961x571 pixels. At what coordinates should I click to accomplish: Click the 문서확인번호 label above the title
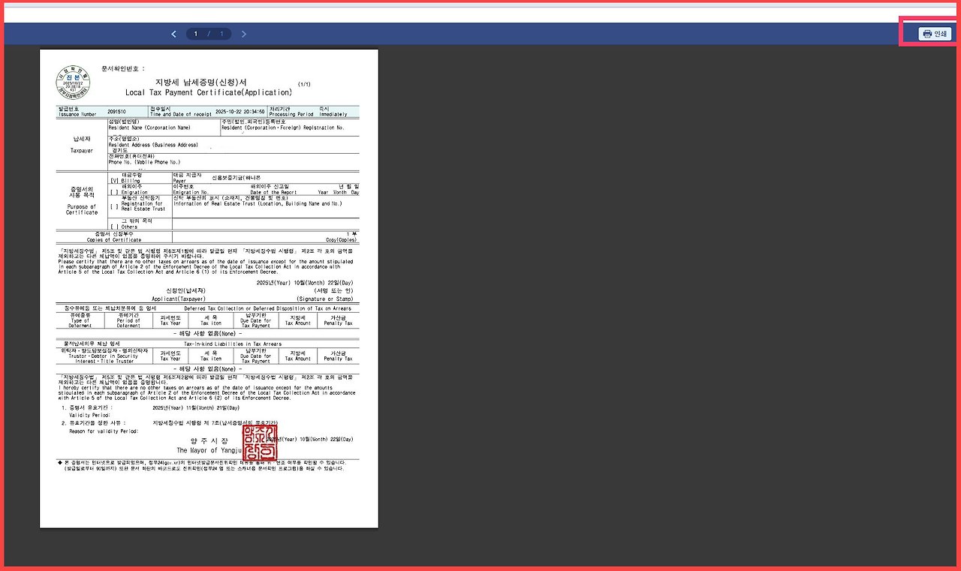123,68
